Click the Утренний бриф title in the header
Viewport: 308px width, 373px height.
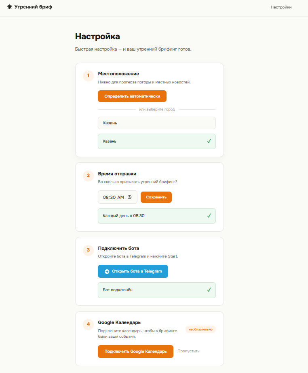tap(33, 7)
